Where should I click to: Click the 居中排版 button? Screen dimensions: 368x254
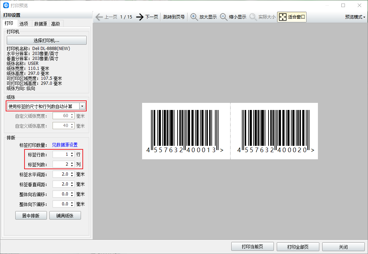pyautogui.click(x=31, y=216)
